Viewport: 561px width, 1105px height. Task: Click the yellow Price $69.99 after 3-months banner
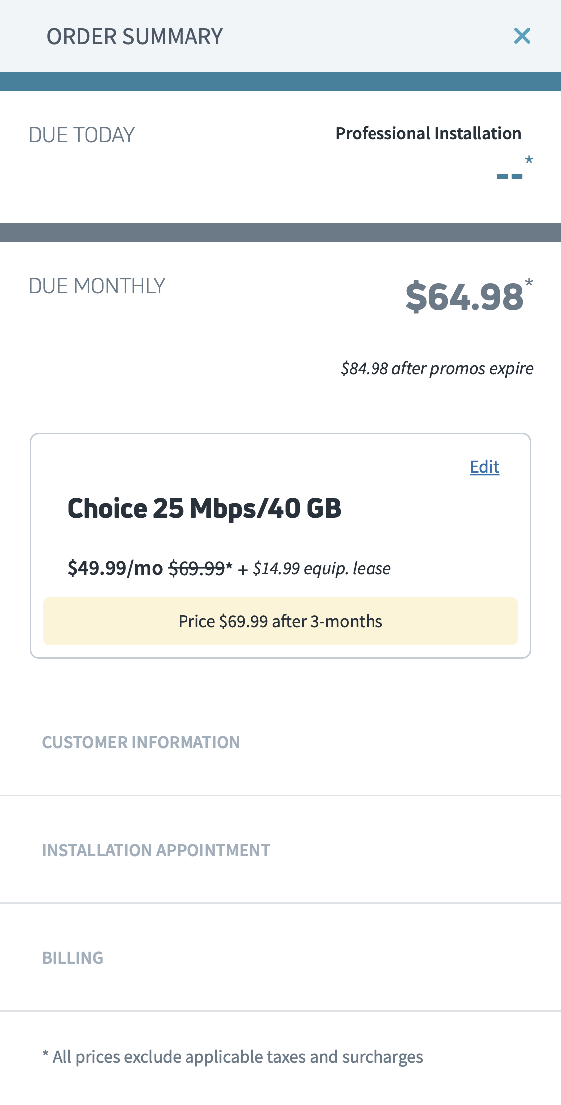(x=280, y=621)
